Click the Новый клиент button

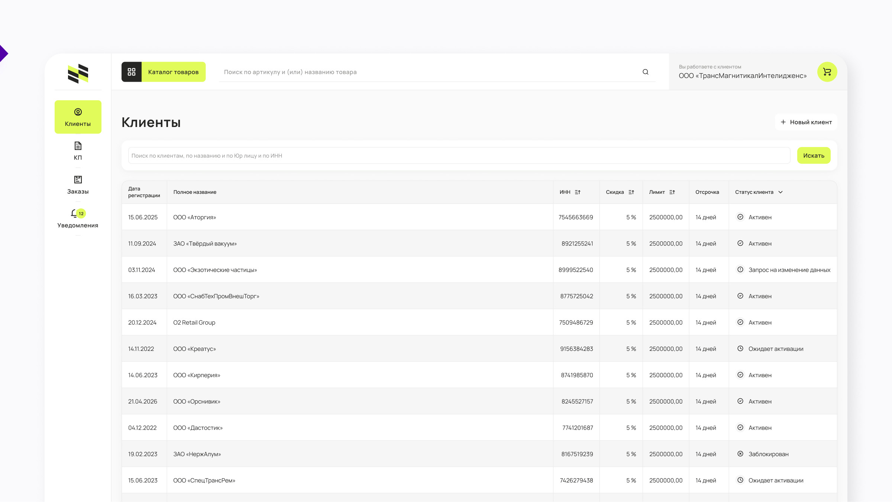pos(806,122)
